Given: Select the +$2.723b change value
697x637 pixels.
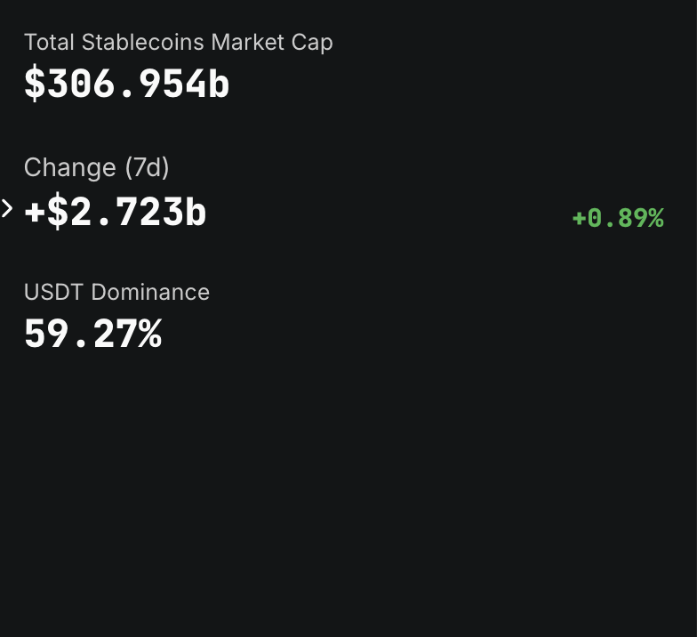Looking at the screenshot, I should pos(116,214).
